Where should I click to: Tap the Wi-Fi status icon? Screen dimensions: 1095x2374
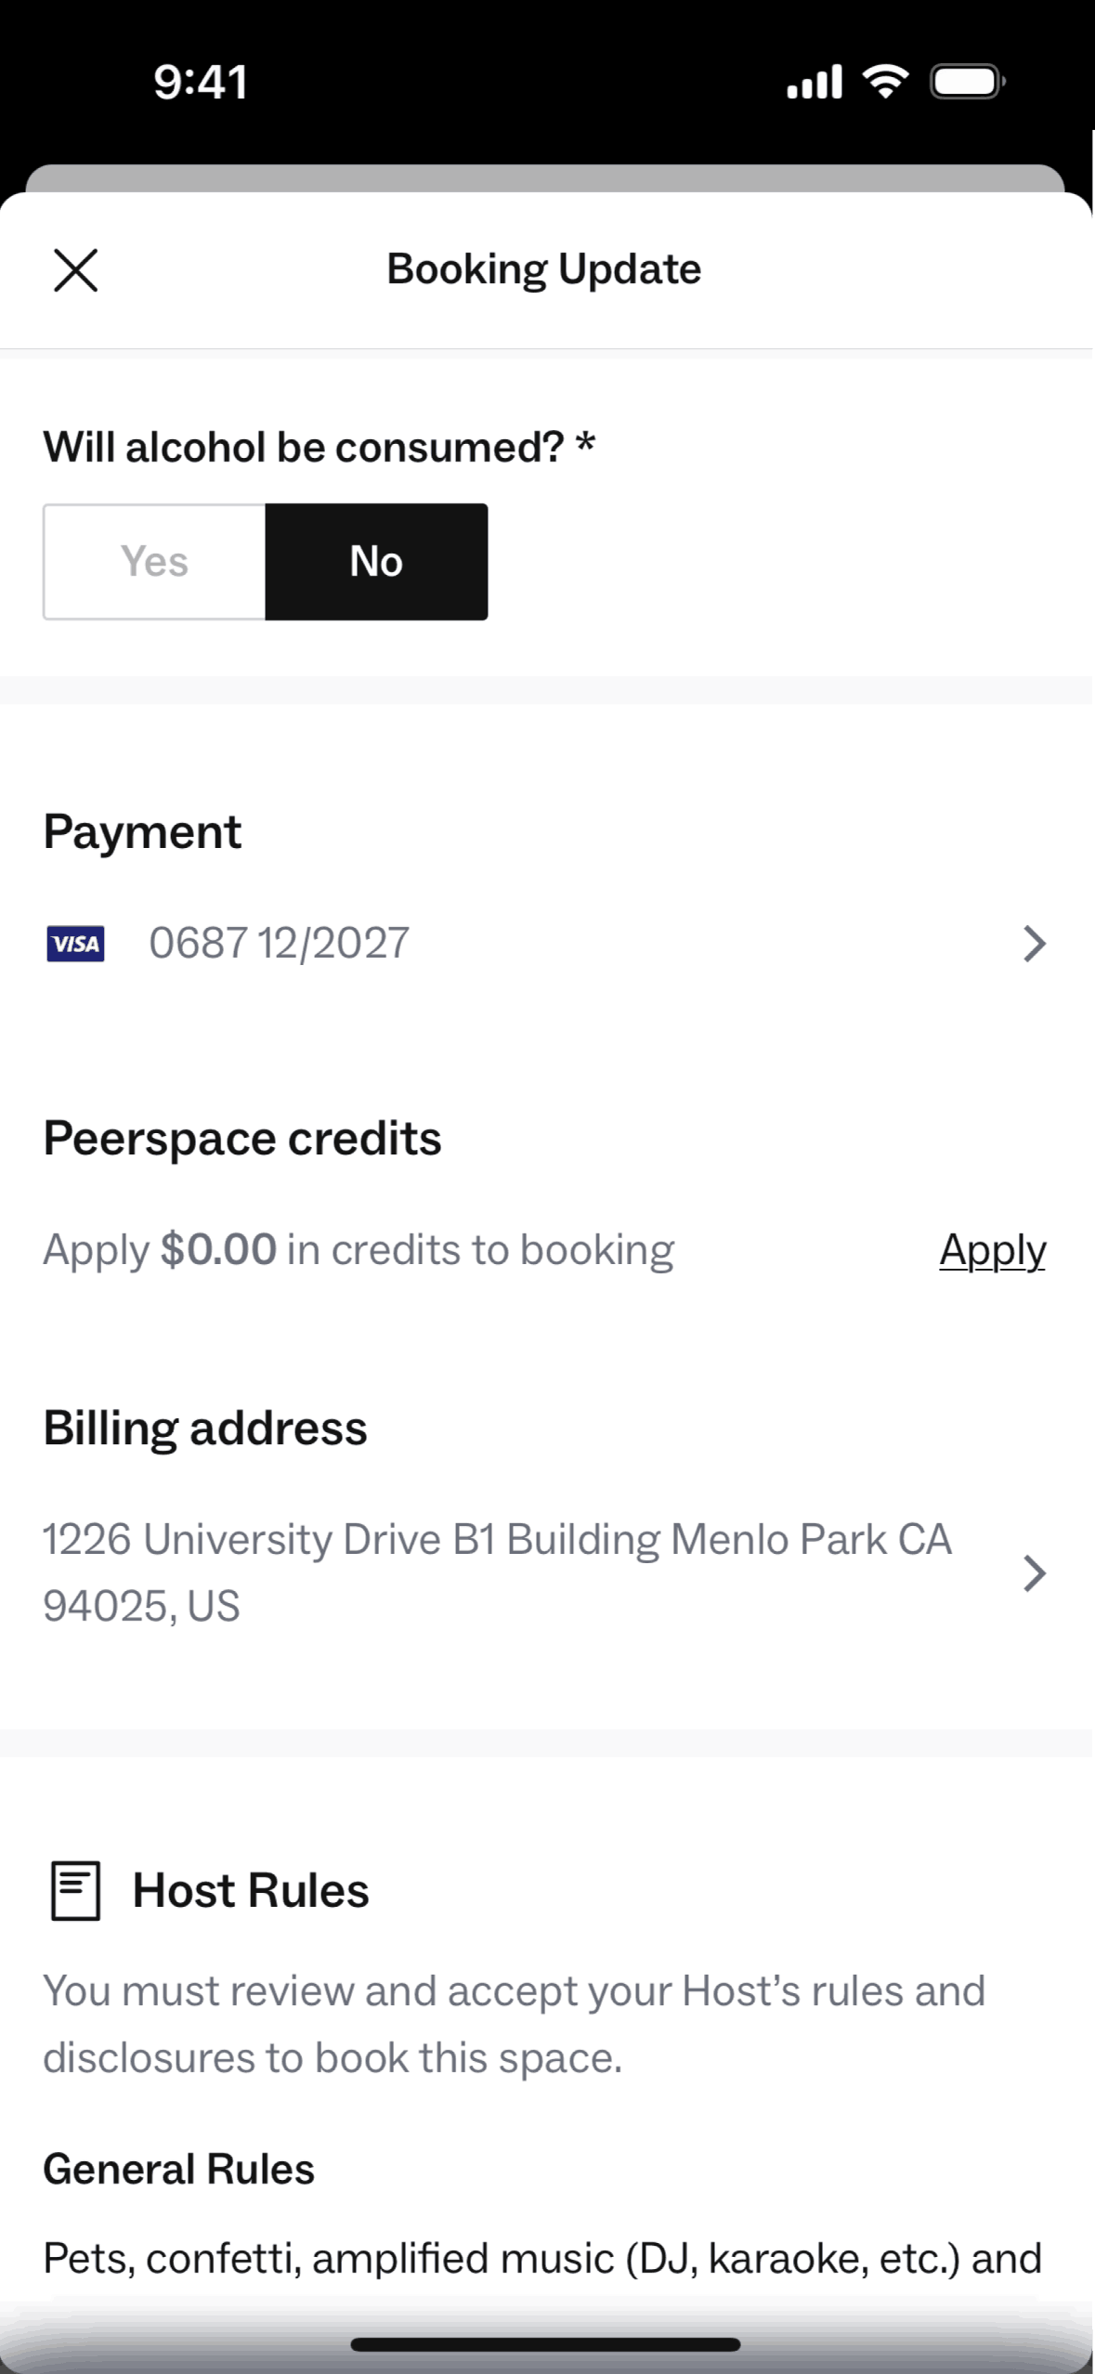pyautogui.click(x=886, y=82)
